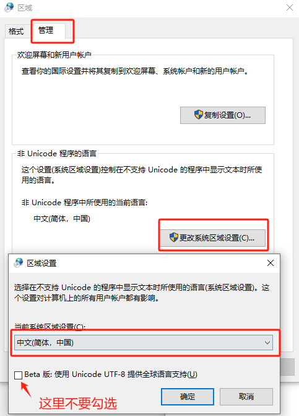Click the globe icon in 区域设置 title bar
Viewport: 299px width, 416px height.
19,263
